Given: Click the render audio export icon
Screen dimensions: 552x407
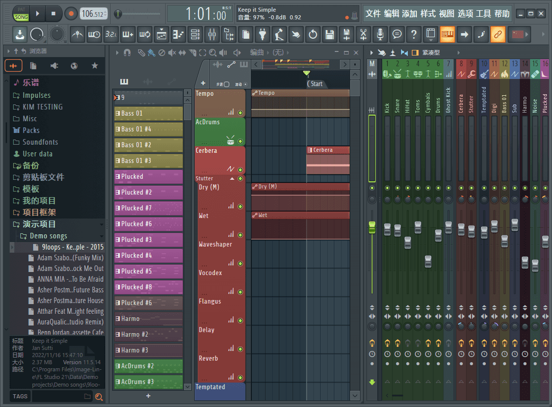Looking at the screenshot, I should click(347, 35).
